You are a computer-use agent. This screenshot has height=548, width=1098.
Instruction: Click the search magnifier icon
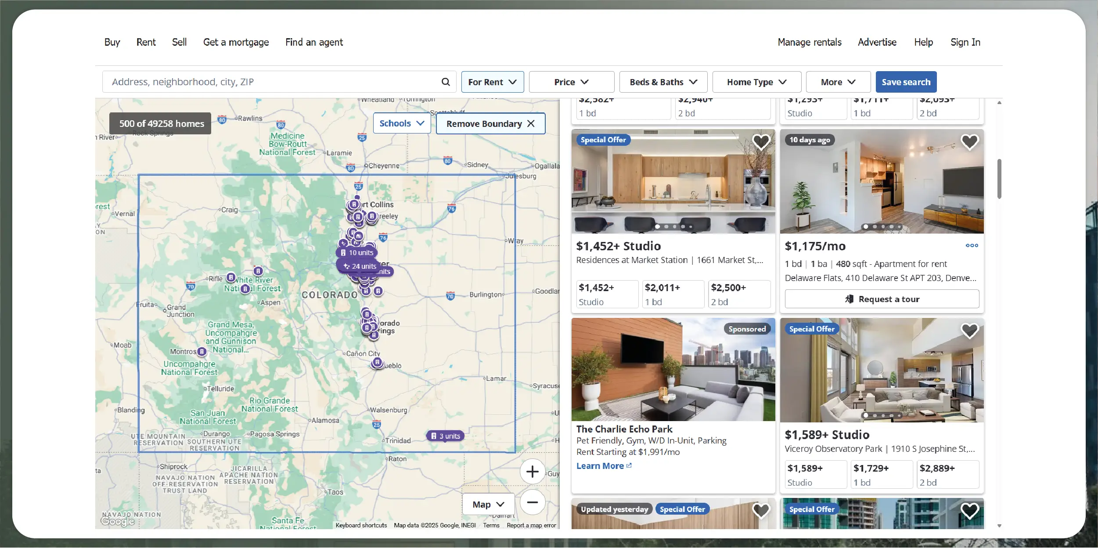[x=445, y=82]
